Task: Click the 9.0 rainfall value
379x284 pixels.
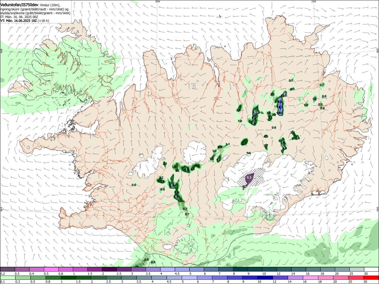Action: pyautogui.click(x=284, y=148)
